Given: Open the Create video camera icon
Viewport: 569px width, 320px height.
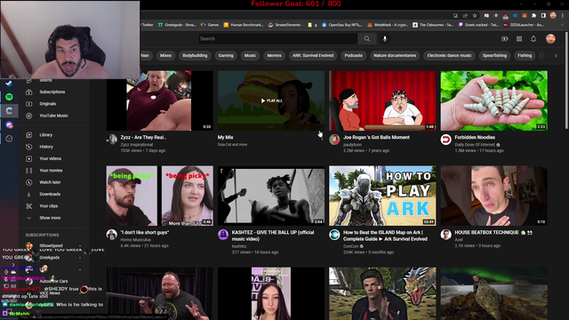Looking at the screenshot, I should (x=505, y=39).
